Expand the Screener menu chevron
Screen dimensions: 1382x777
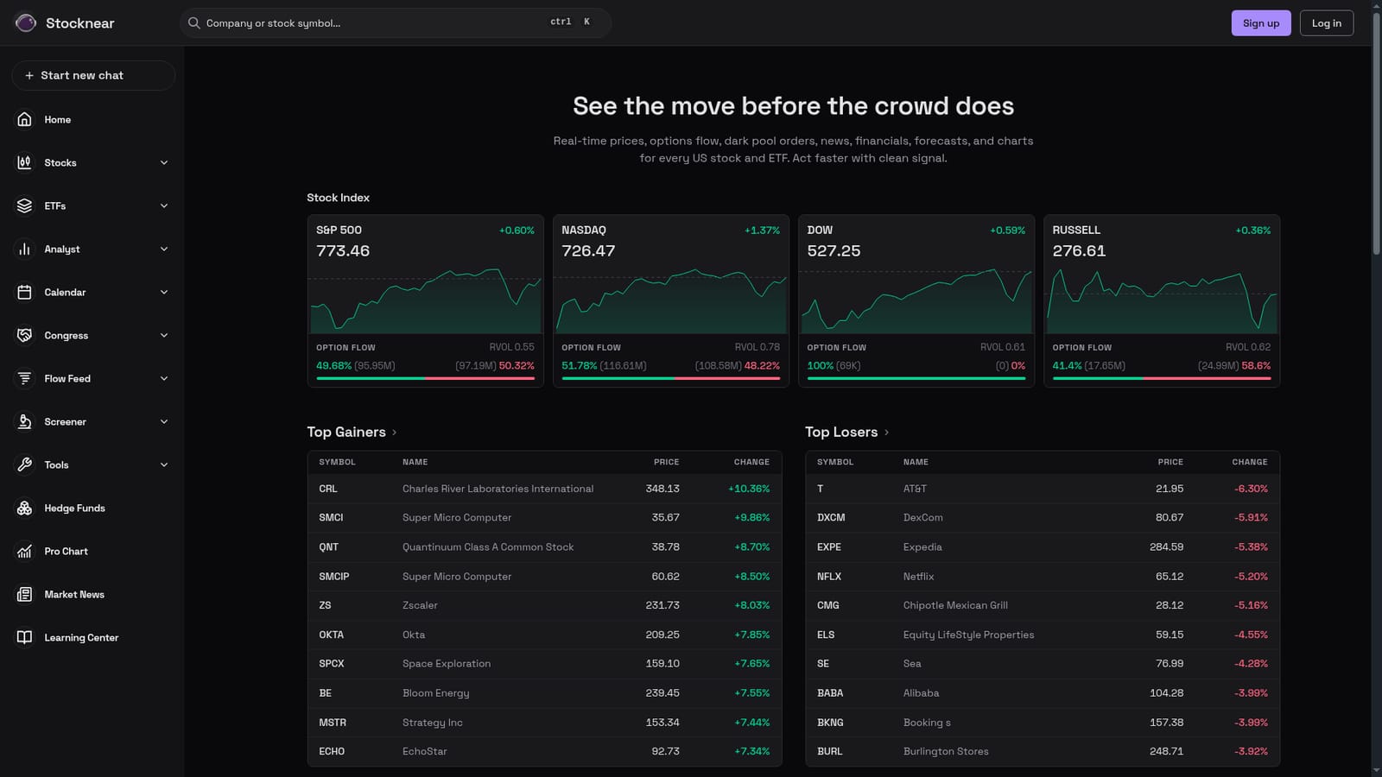click(x=164, y=421)
